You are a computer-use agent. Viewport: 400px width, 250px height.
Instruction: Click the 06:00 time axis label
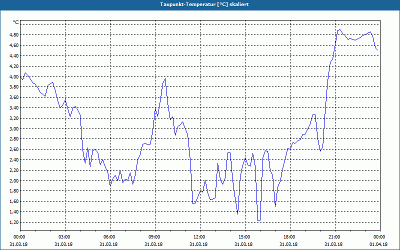point(110,237)
